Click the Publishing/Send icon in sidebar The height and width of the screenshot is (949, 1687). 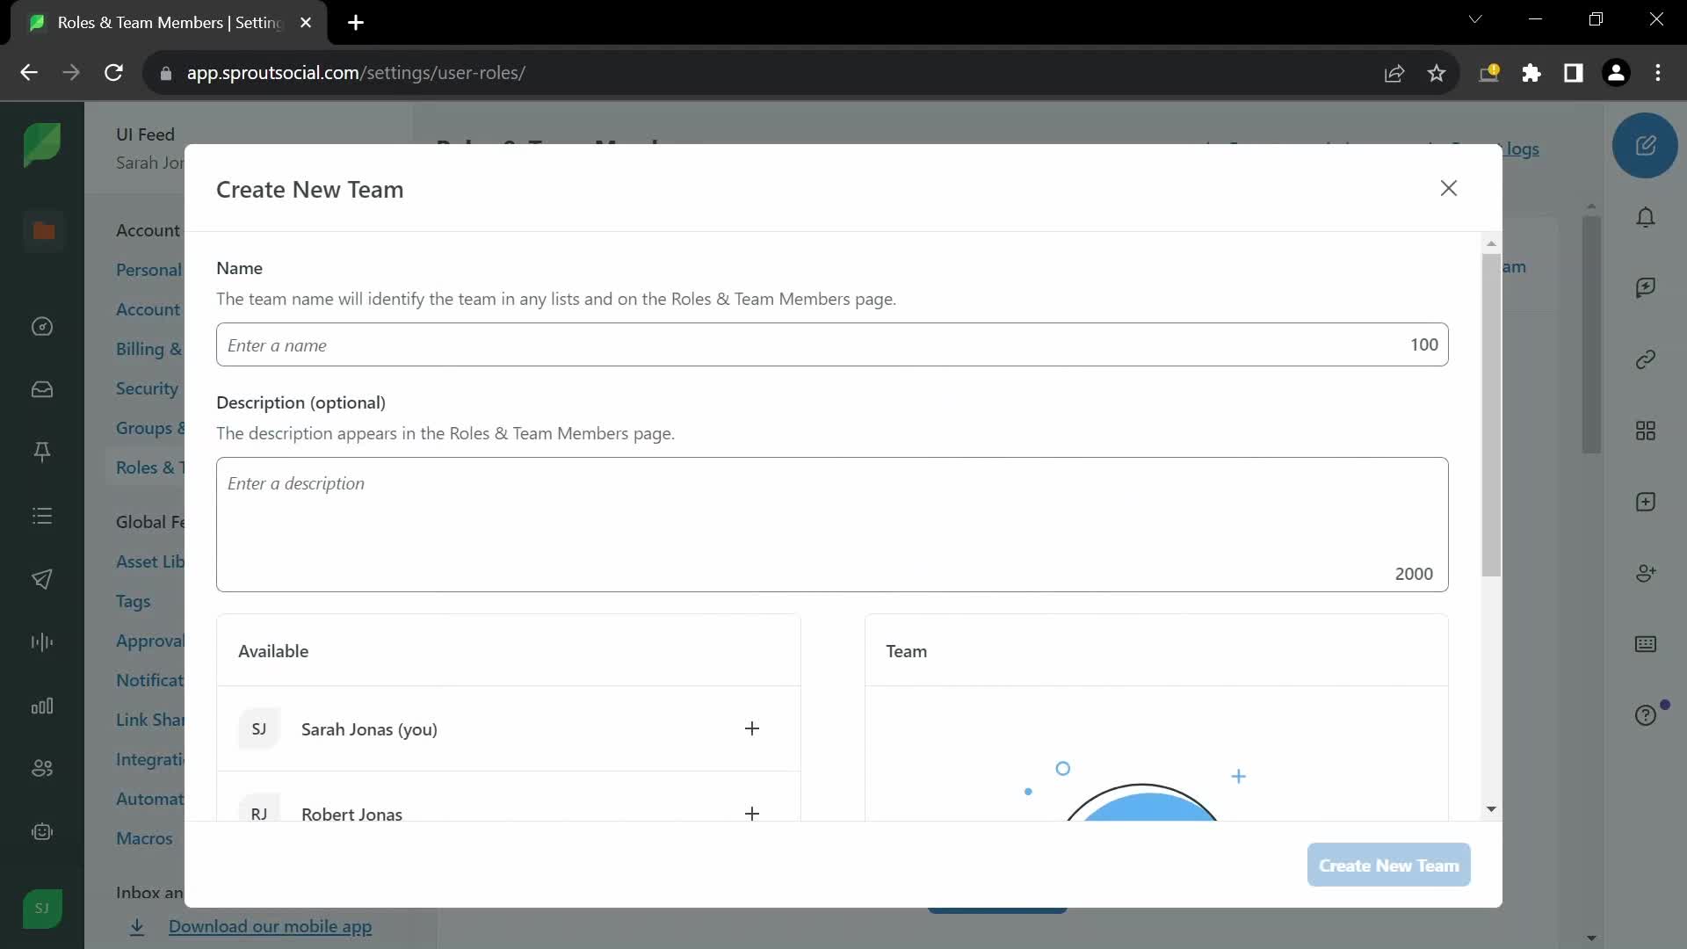tap(41, 579)
